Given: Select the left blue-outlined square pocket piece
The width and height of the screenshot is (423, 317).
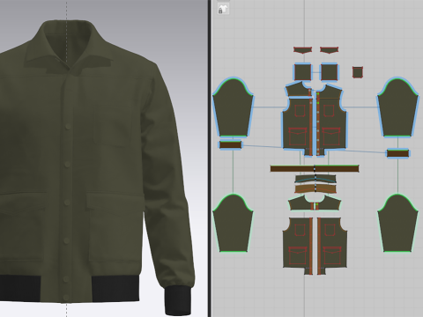Looking at the screenshot, I should 302,71.
